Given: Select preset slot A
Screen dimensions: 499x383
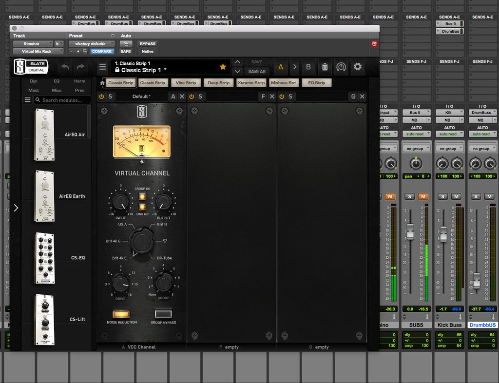Looking at the screenshot, I should coord(281,67).
